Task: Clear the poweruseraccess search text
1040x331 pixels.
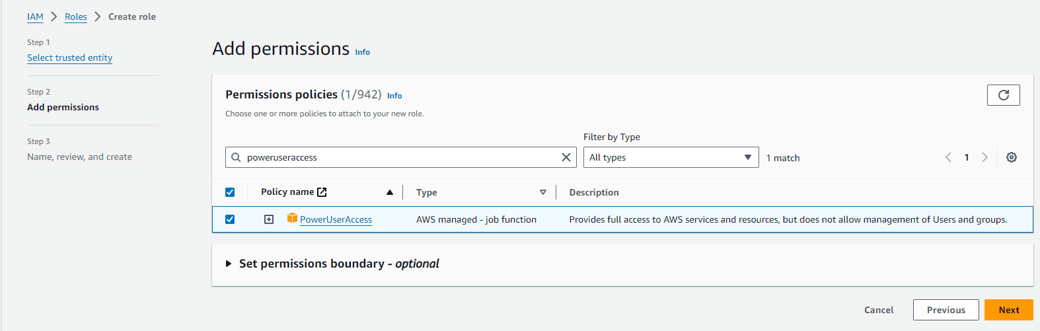Action: click(566, 157)
